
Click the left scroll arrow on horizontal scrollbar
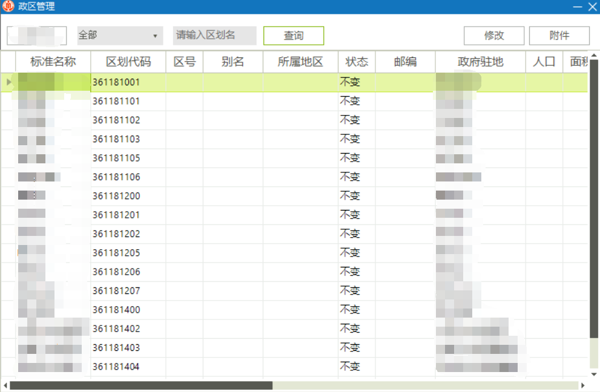pos(5,385)
